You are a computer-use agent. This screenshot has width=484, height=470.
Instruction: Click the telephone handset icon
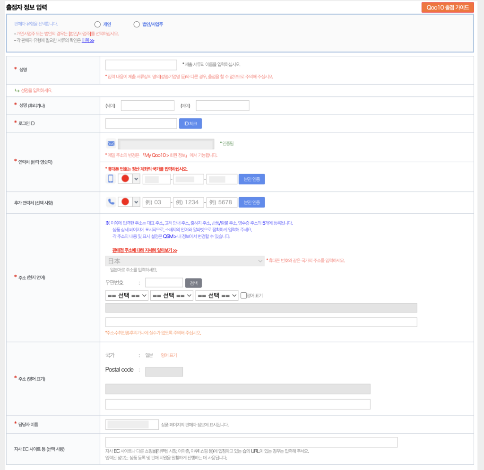(111, 202)
